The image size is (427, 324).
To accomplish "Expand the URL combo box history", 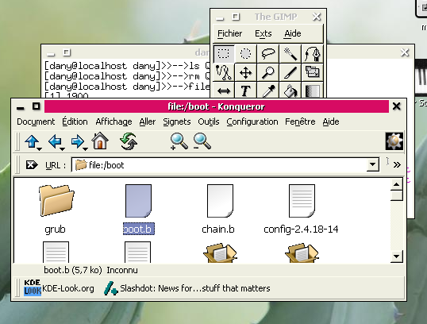I will point(372,164).
